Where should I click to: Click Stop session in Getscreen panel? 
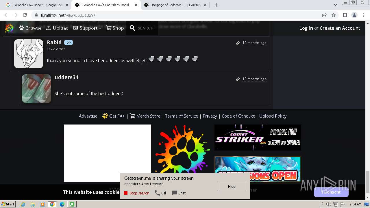(x=137, y=193)
